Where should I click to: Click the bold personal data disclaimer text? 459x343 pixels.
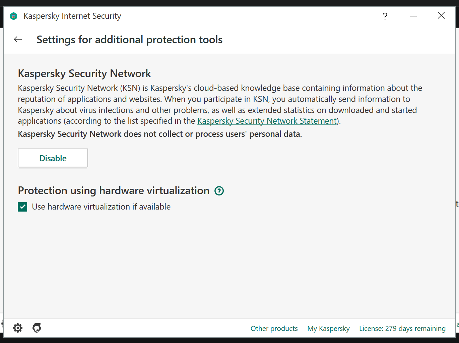click(160, 134)
